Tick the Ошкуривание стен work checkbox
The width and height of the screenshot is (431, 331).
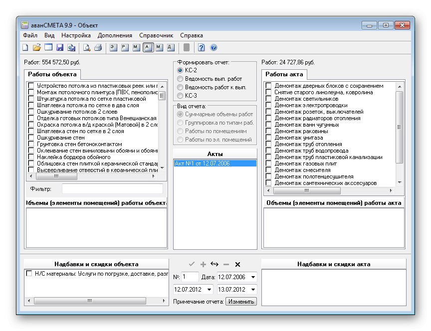pos(31,138)
